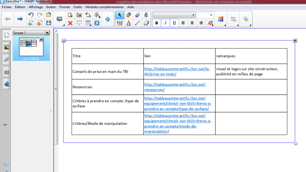Switch to the Page Sorter tab
The width and height of the screenshot is (306, 172).
7,35
